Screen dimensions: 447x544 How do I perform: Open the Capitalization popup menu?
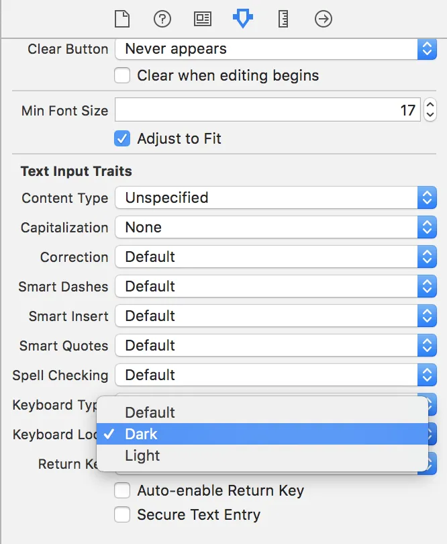[276, 228]
